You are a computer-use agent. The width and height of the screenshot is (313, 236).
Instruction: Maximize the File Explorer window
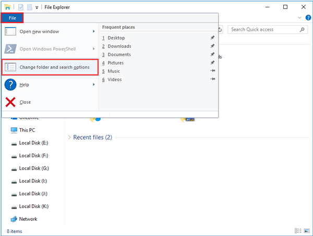click(x=285, y=7)
